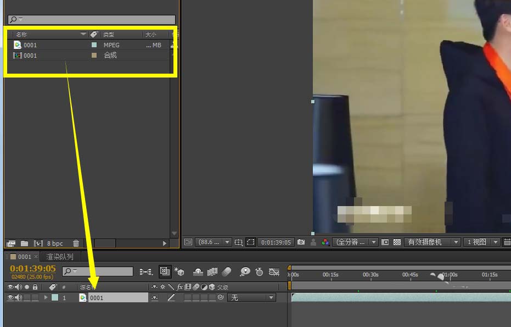
Task: Toggle region of interest button
Action: pyautogui.click(x=385, y=242)
